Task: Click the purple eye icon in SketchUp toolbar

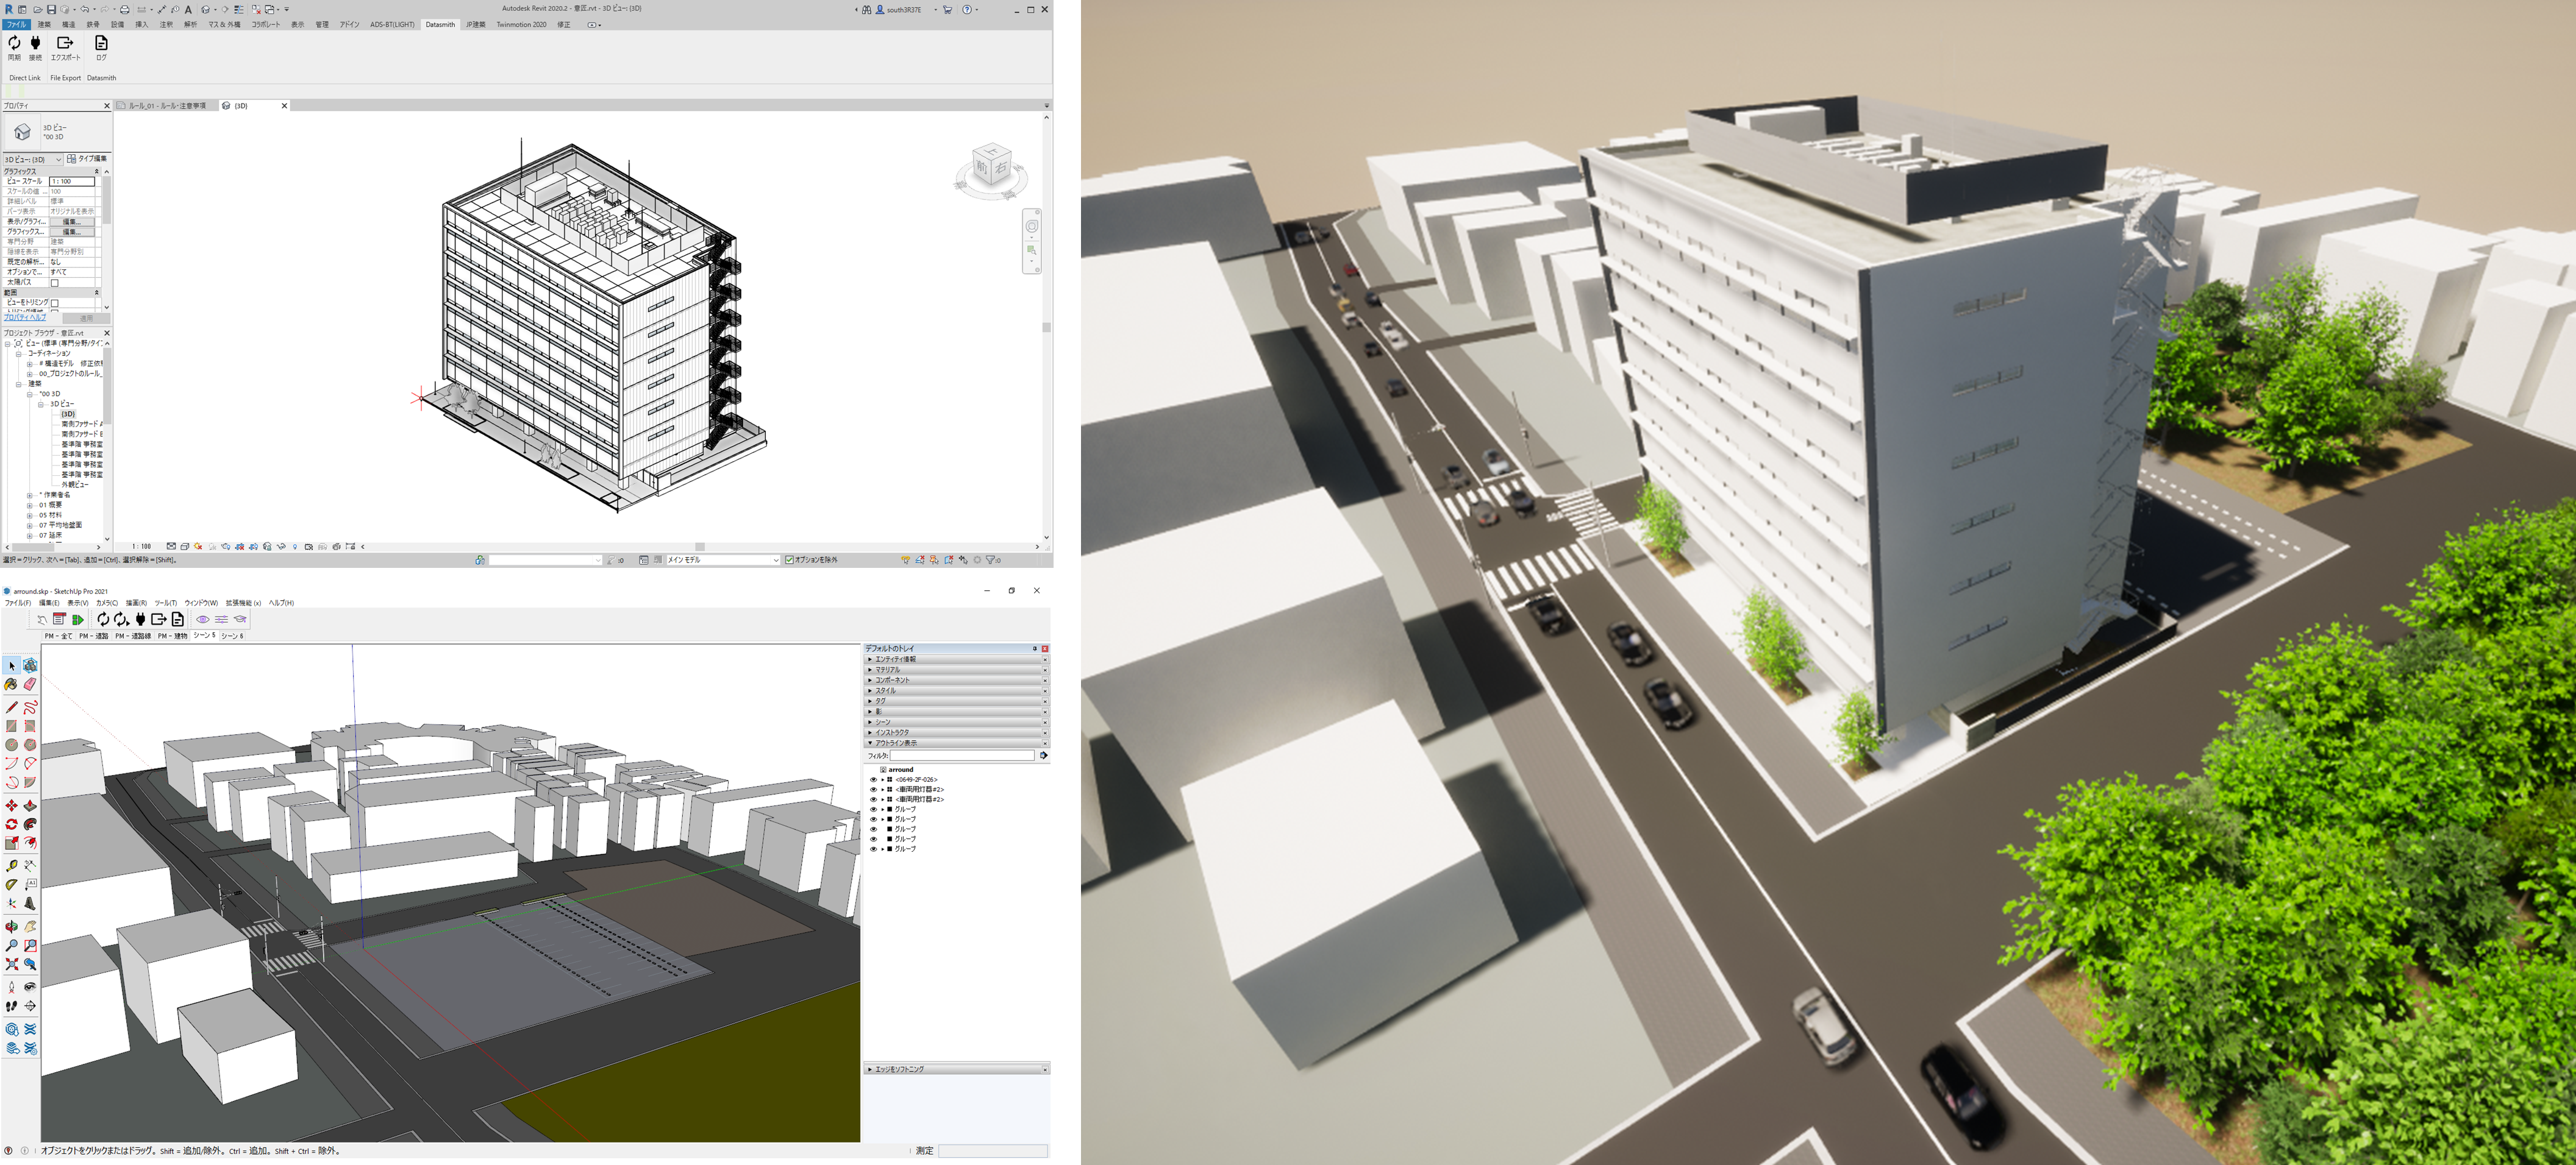Action: [203, 620]
